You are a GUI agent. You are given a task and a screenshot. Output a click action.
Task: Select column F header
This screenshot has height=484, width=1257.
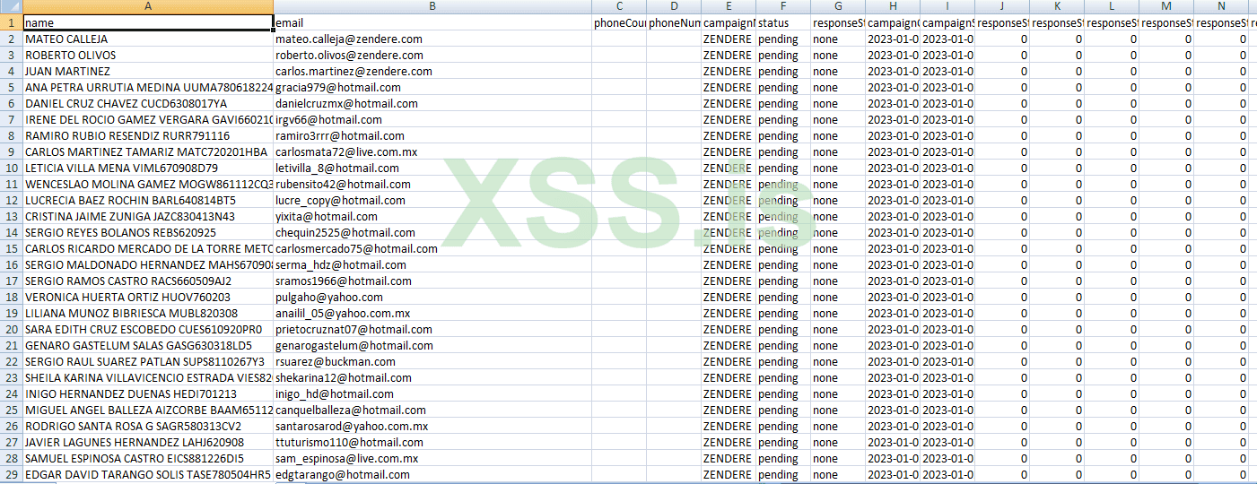pyautogui.click(x=783, y=6)
